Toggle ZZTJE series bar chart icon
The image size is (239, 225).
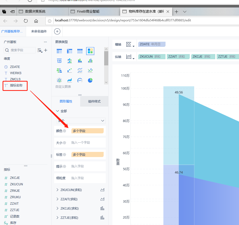(x=102, y=218)
